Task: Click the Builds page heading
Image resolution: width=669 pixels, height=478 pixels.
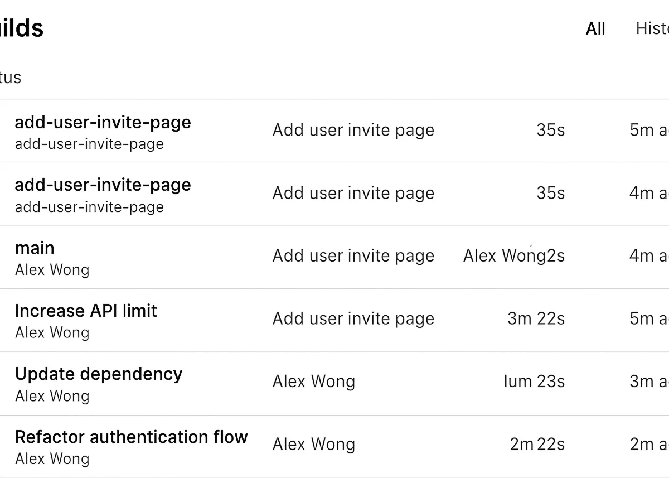Action: tap(21, 28)
